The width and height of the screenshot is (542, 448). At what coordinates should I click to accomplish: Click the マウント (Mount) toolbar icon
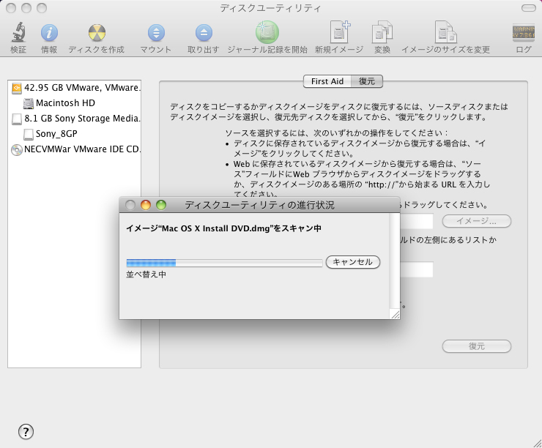coord(156,33)
